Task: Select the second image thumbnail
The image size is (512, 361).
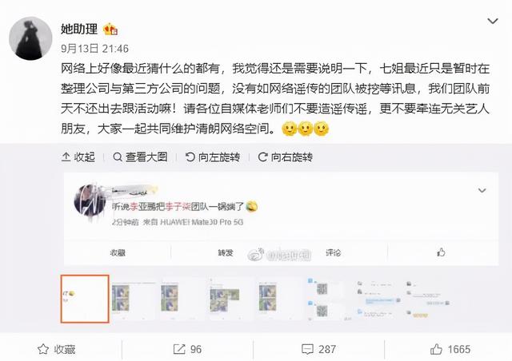Action: pos(134,299)
